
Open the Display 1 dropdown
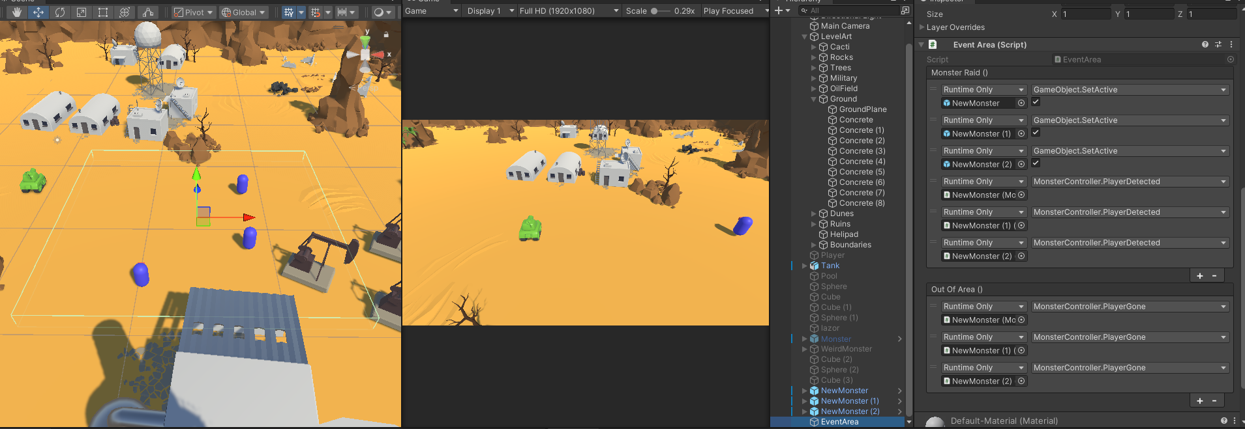[490, 10]
